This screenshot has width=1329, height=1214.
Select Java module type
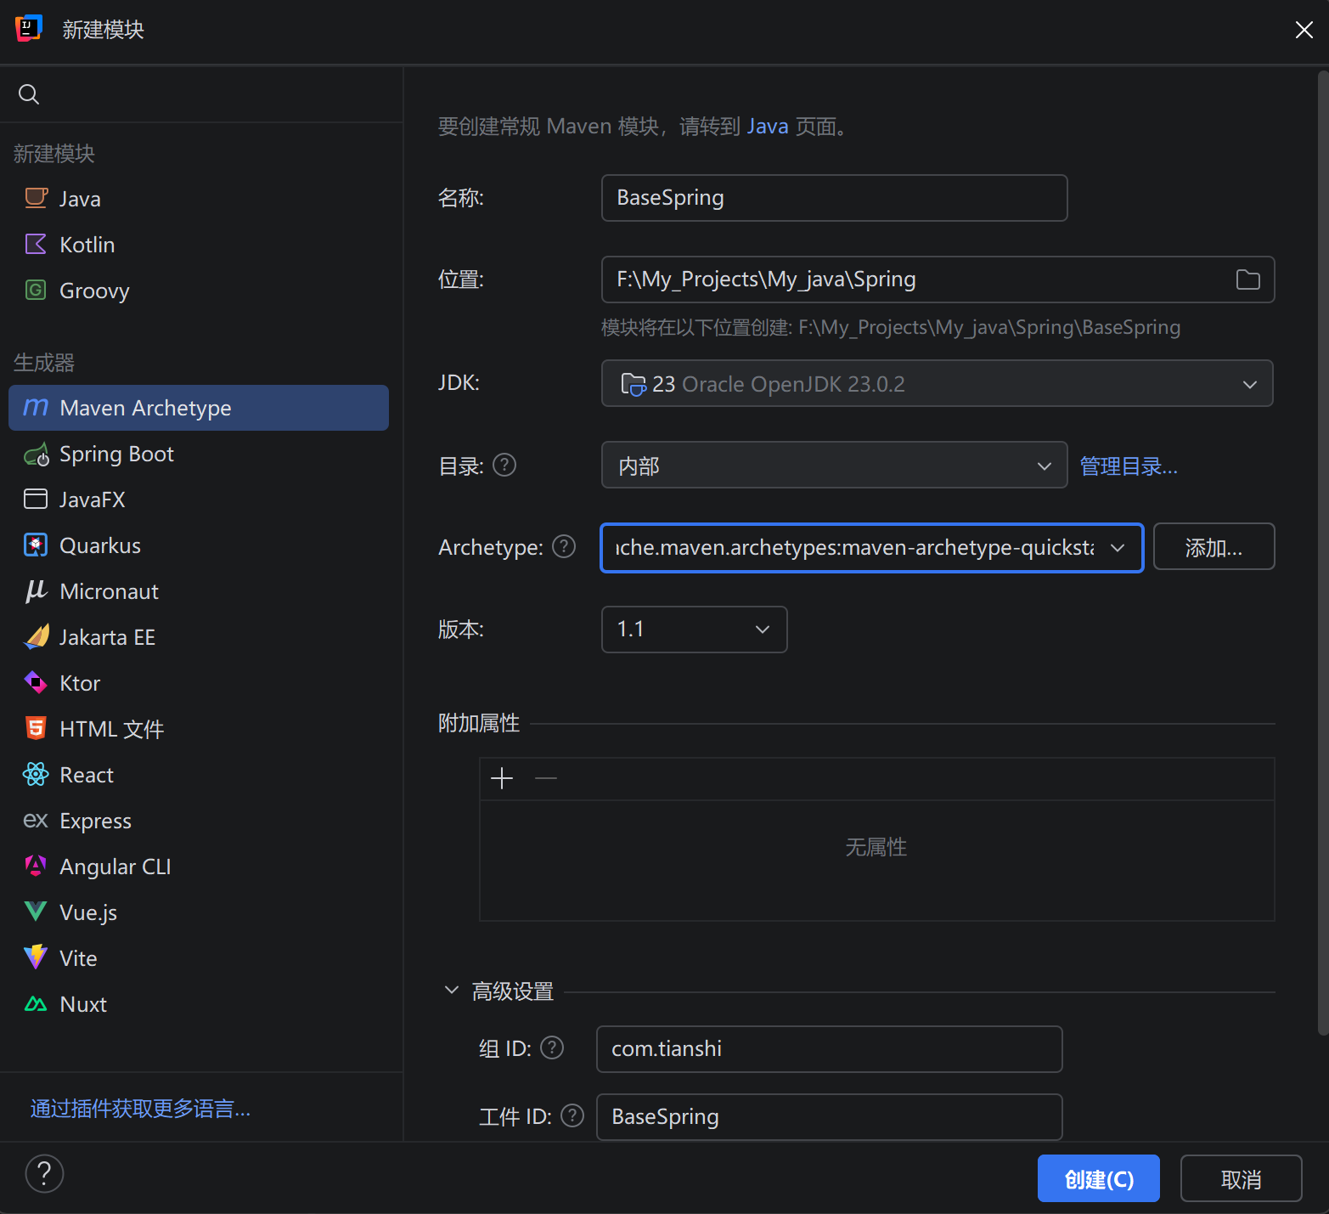[x=199, y=199]
